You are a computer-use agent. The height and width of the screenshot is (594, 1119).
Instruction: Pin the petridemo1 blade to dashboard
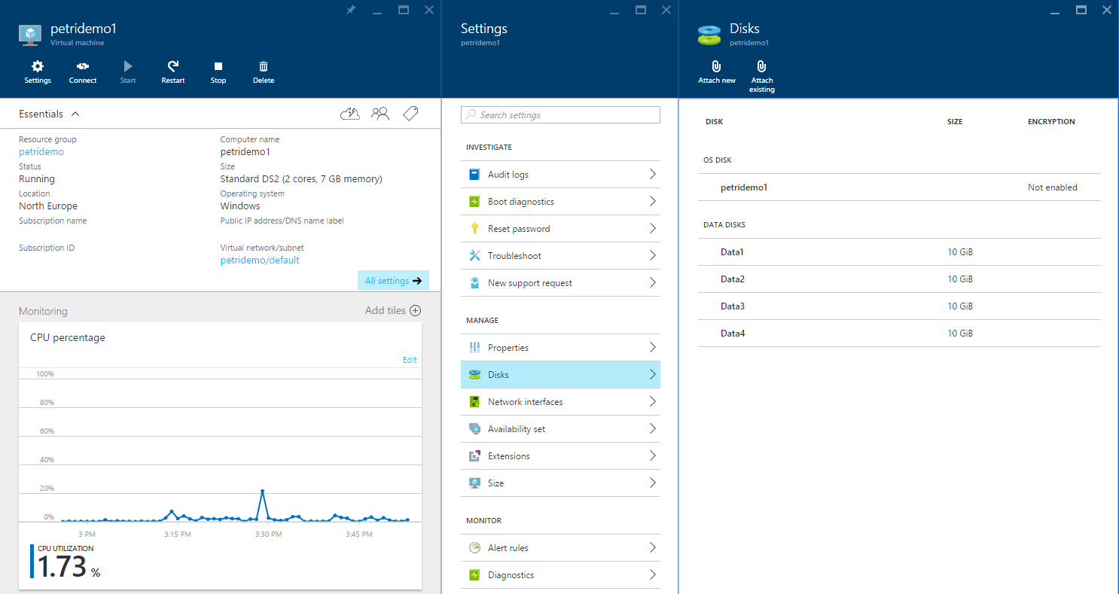pos(350,10)
